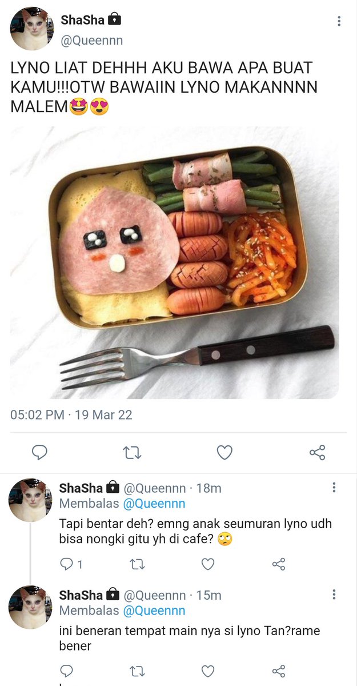
Task: Reply to the 18m tweet showing 1 comment
Action: point(71,565)
